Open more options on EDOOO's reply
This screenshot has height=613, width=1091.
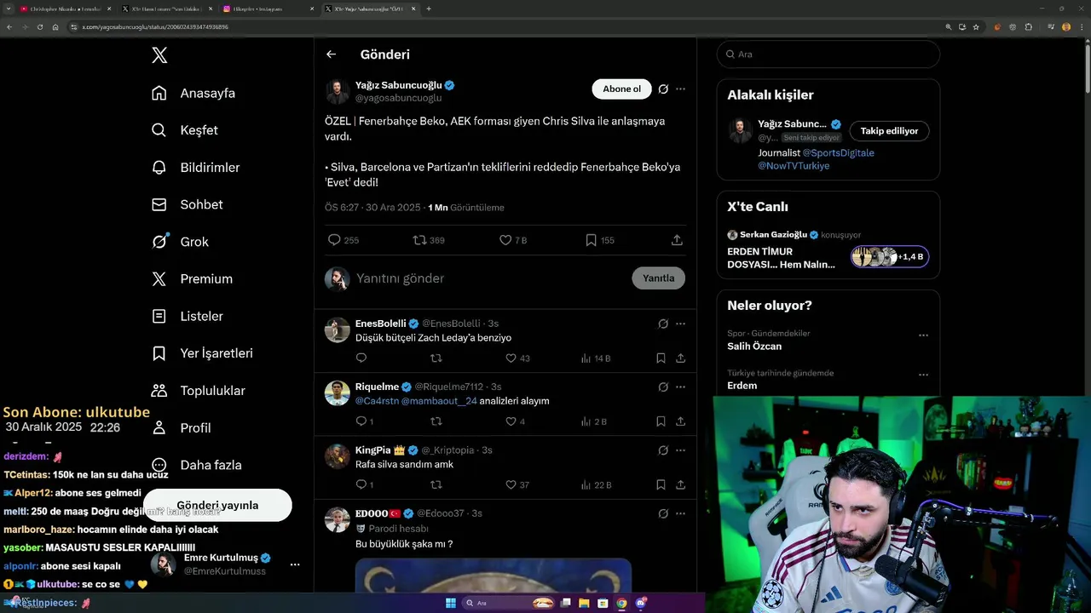[x=680, y=513]
